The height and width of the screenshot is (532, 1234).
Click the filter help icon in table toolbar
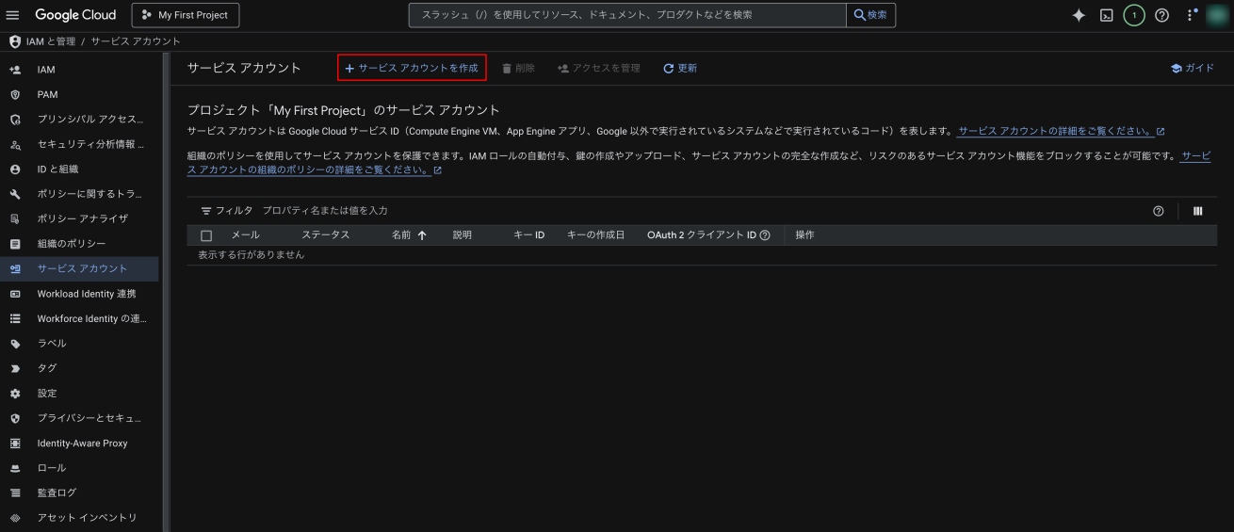point(1159,211)
